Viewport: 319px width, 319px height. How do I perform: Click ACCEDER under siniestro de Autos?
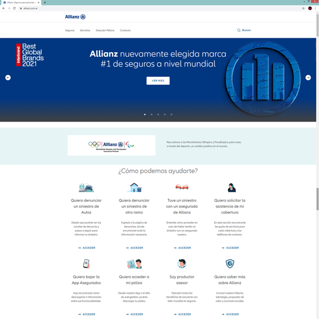[87, 248]
